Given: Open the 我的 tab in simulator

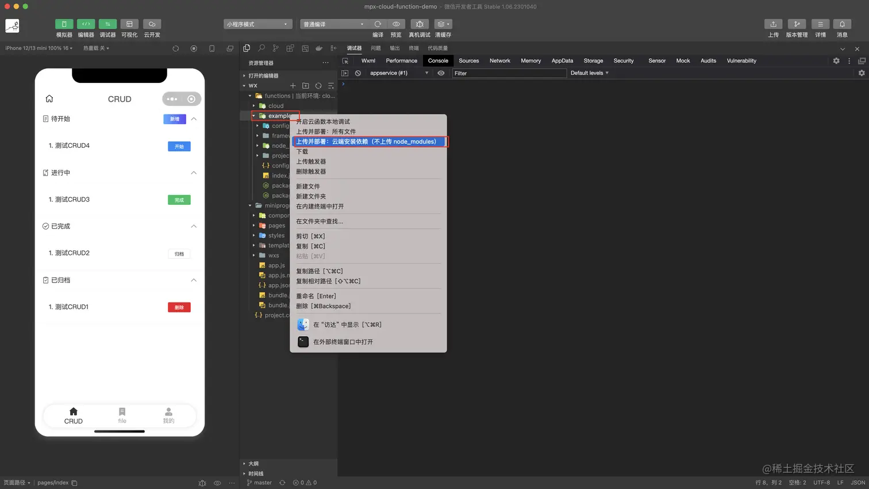Looking at the screenshot, I should [168, 416].
